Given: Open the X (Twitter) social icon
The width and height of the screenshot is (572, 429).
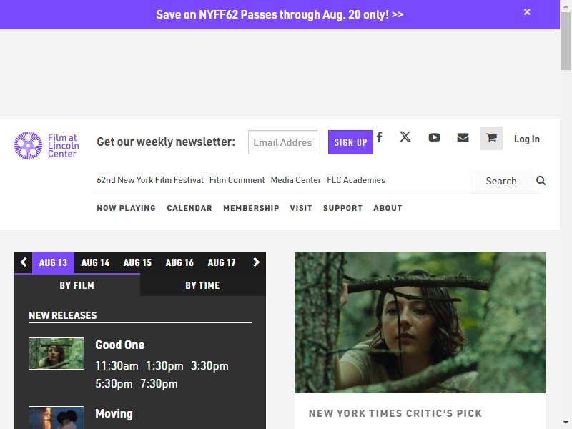Looking at the screenshot, I should coord(405,137).
